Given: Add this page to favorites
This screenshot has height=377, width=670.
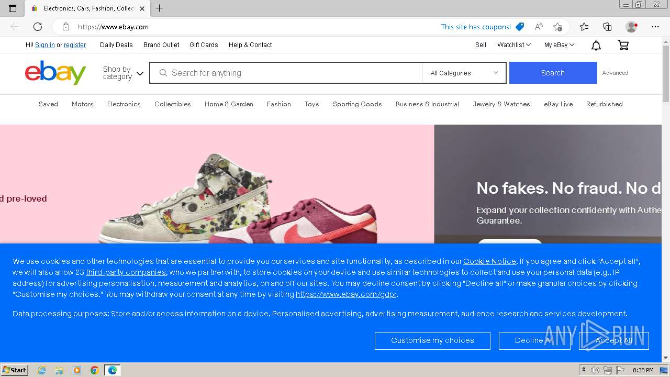Looking at the screenshot, I should (557, 27).
